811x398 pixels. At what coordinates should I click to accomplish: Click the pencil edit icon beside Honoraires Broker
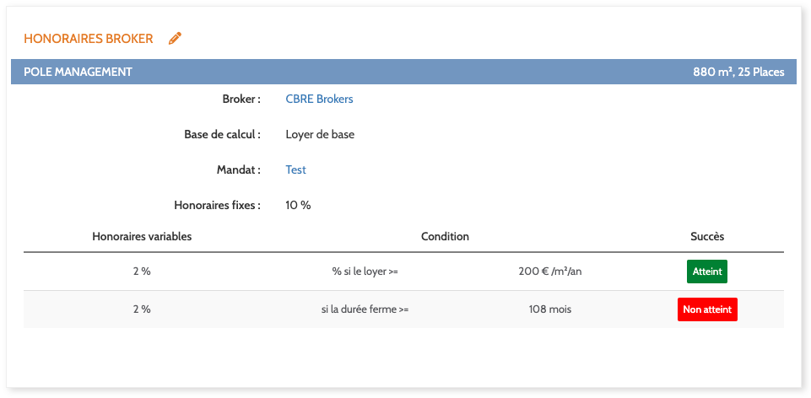point(175,38)
